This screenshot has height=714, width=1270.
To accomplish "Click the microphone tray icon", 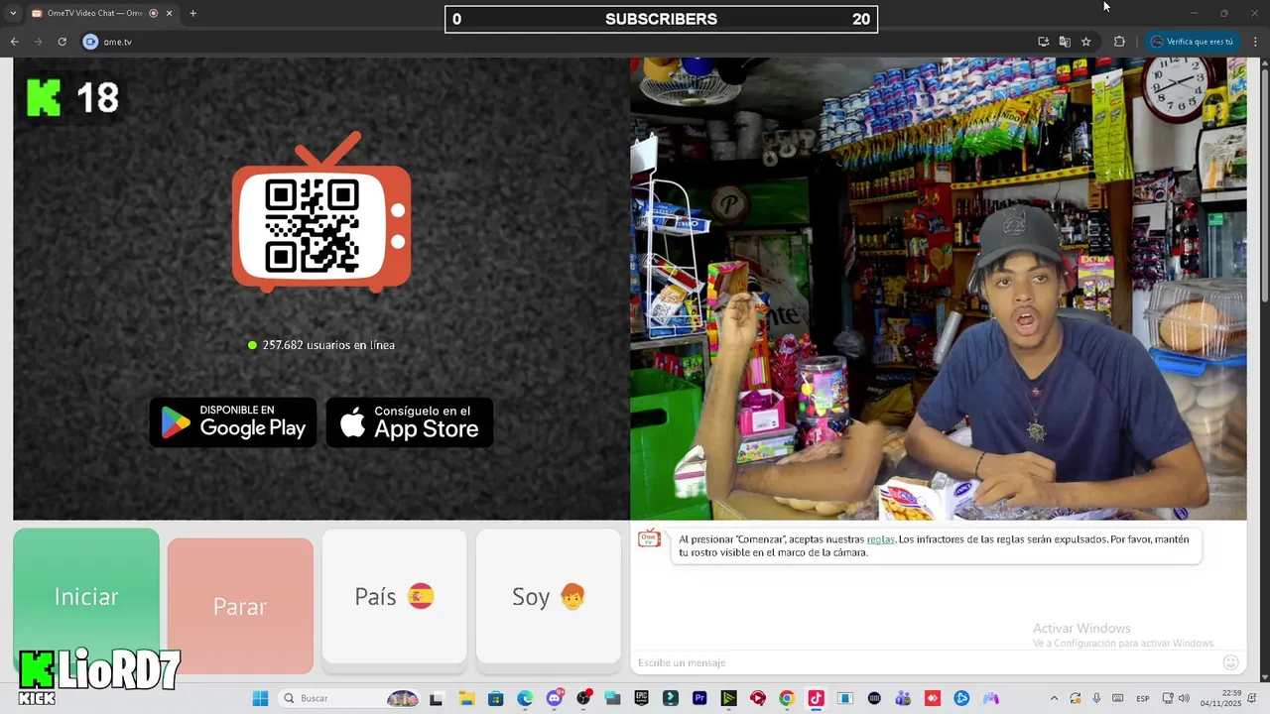I will [1096, 698].
